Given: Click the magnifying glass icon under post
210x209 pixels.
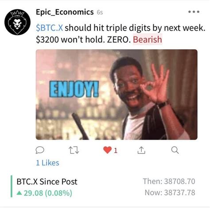Looking at the screenshot, I should click(175, 150).
